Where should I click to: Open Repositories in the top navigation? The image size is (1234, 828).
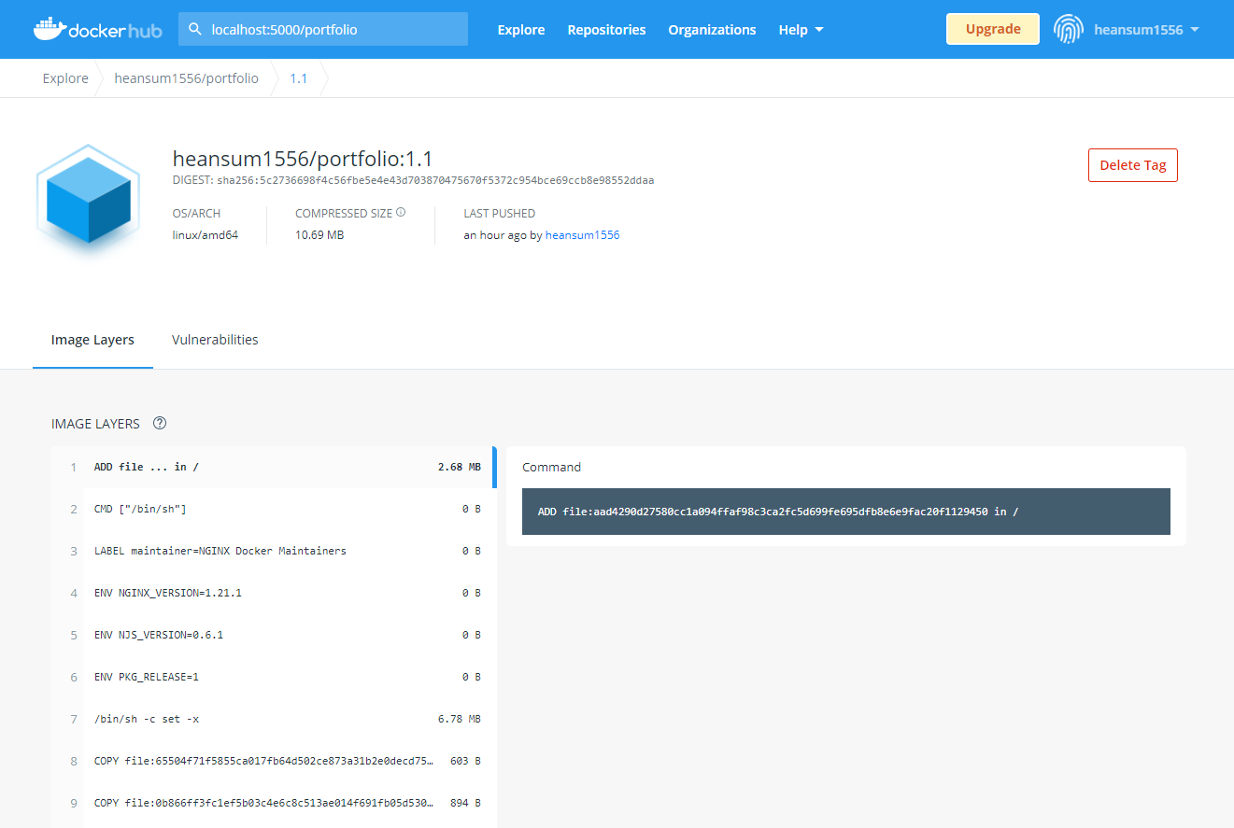pyautogui.click(x=606, y=30)
